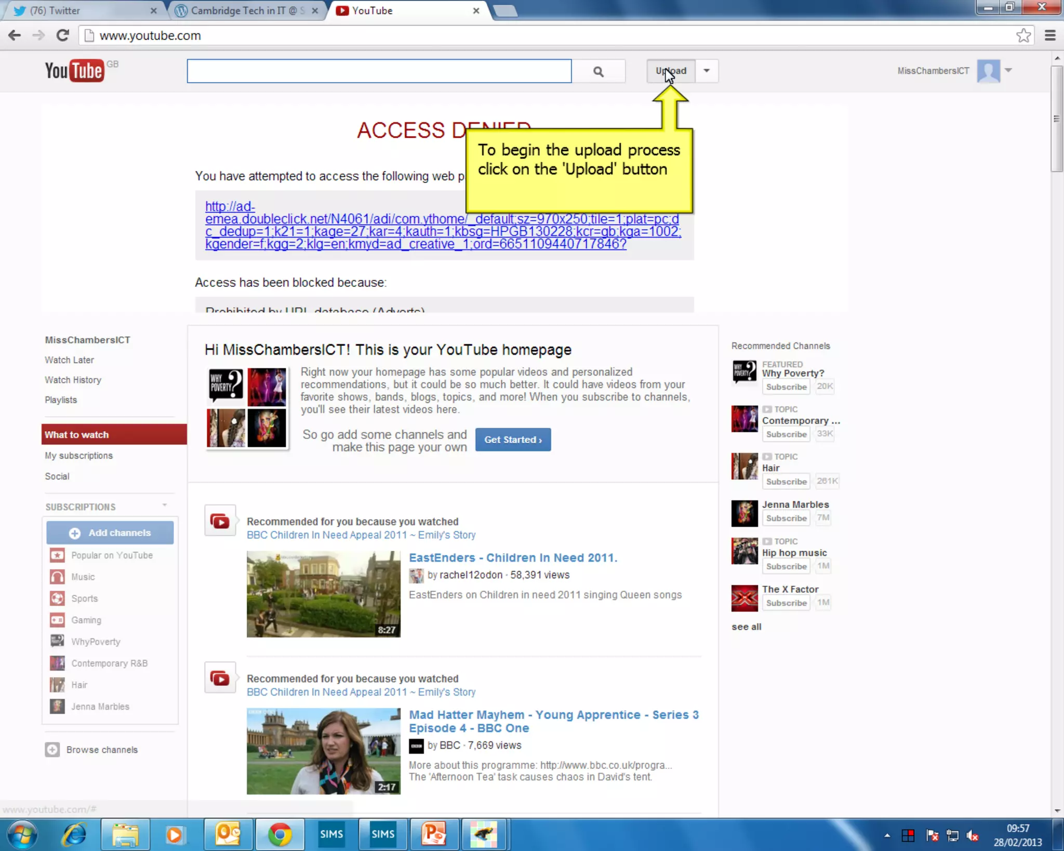This screenshot has width=1064, height=851.
Task: Open Playlists in sidebar
Action: point(61,400)
